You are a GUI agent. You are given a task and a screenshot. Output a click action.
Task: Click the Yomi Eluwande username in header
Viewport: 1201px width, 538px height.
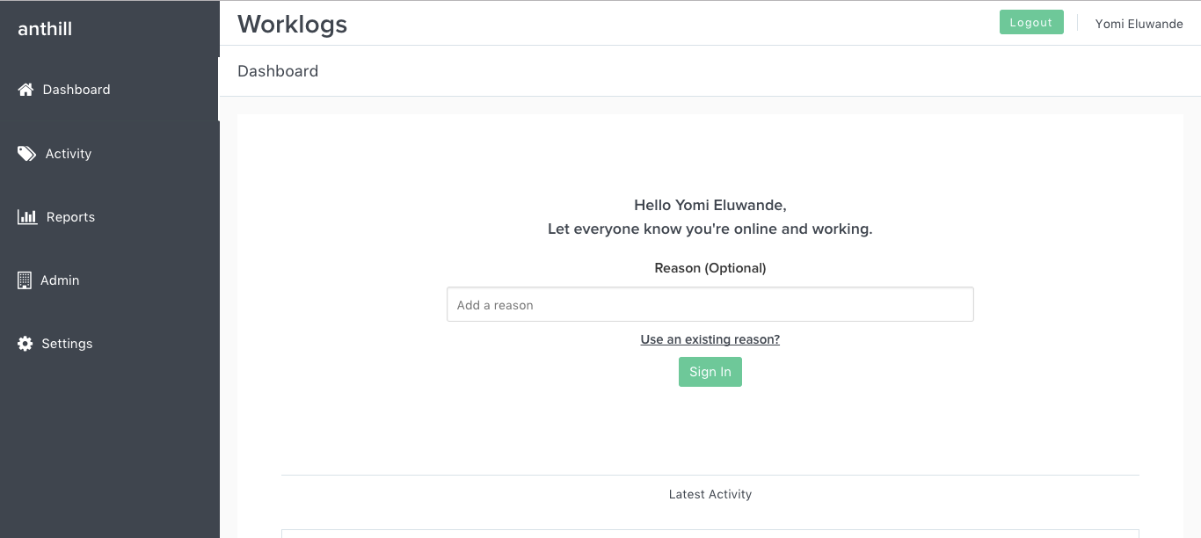pos(1139,24)
